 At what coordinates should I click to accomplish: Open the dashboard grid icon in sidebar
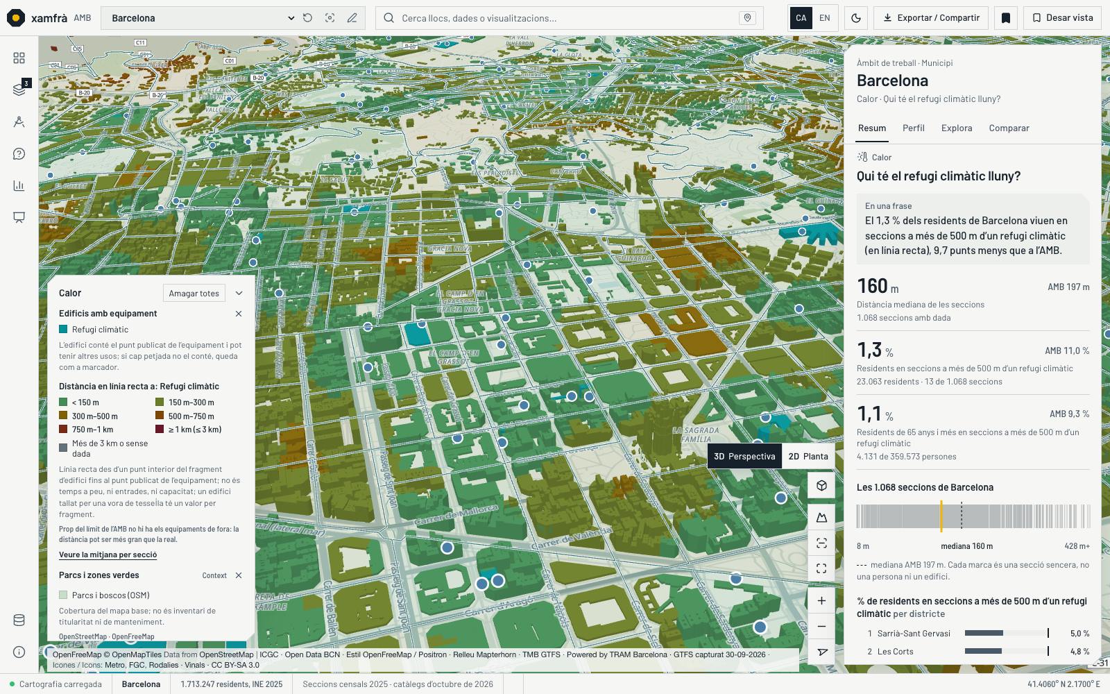(x=19, y=58)
